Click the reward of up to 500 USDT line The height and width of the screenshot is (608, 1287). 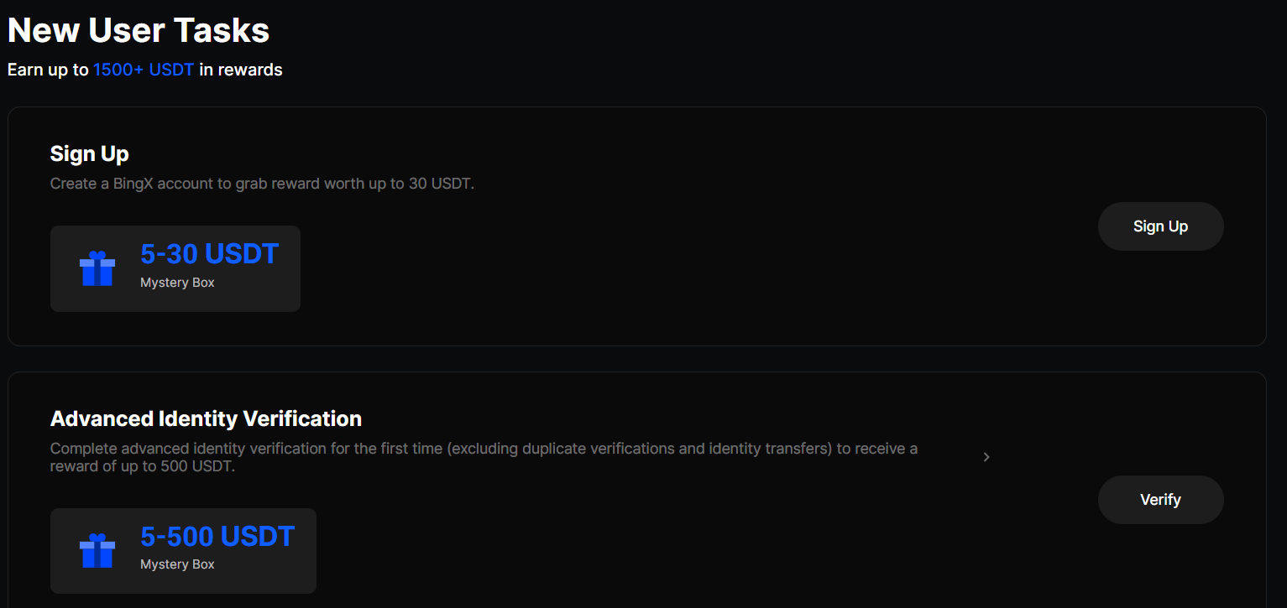click(143, 466)
